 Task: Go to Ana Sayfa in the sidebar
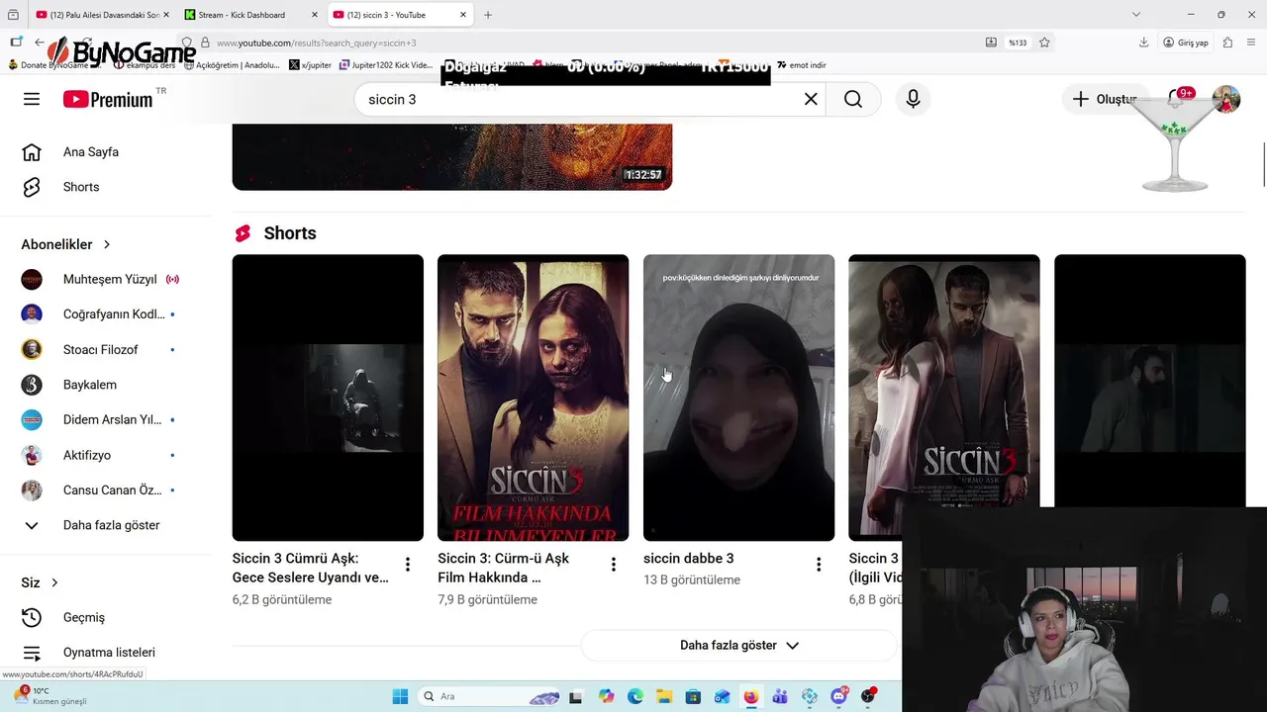pos(91,152)
